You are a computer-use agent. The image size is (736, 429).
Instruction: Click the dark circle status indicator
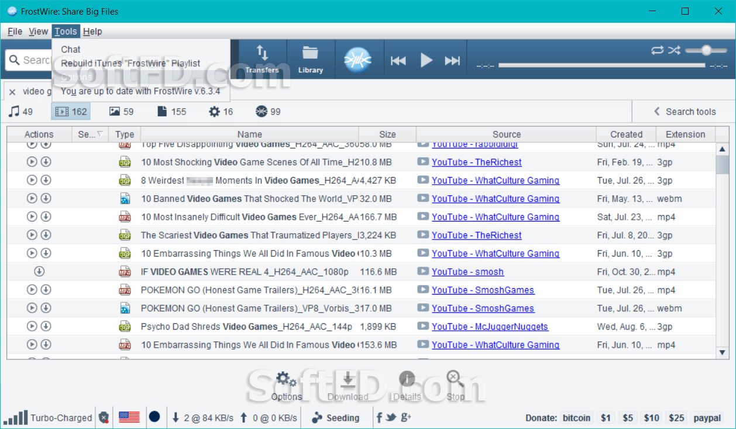tap(154, 417)
